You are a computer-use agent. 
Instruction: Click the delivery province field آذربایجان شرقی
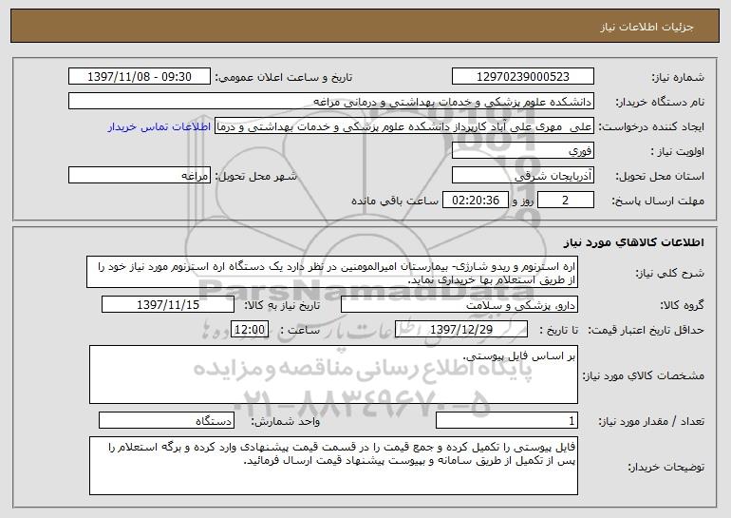click(522, 176)
